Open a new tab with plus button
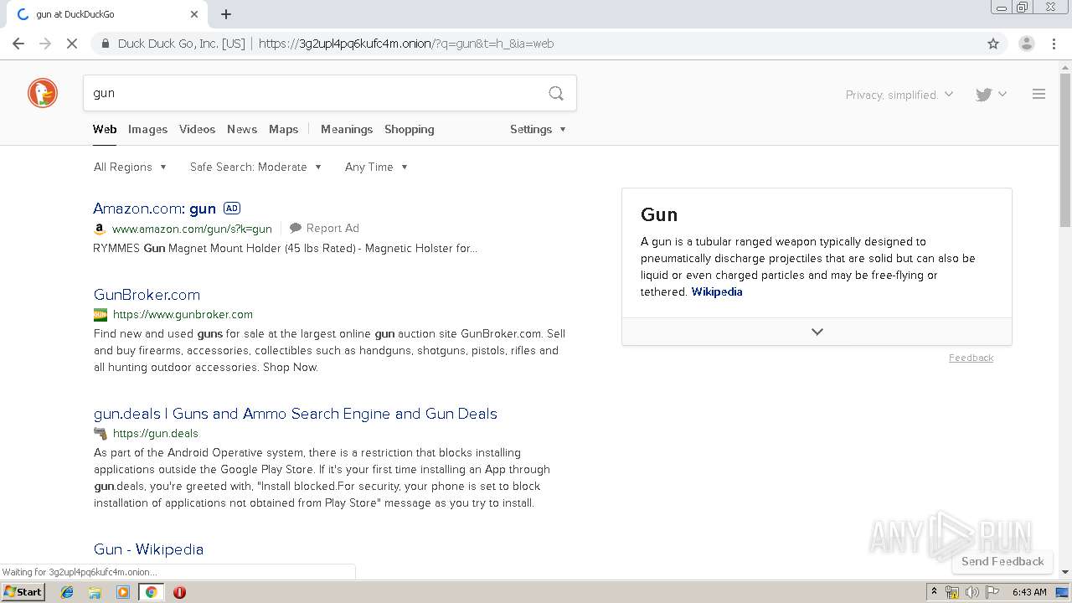 pyautogui.click(x=226, y=14)
